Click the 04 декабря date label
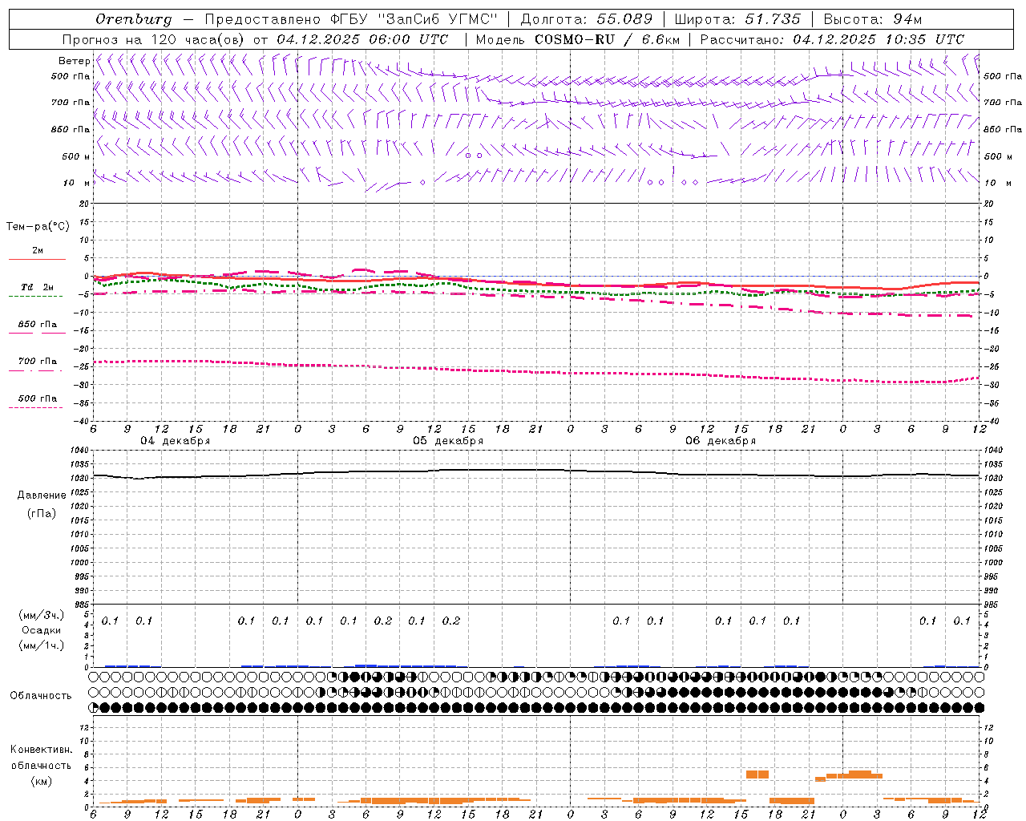Screen dimensions: 1026x821 coord(176,441)
